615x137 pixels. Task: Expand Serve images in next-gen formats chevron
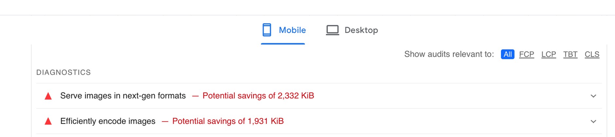pyautogui.click(x=593, y=96)
